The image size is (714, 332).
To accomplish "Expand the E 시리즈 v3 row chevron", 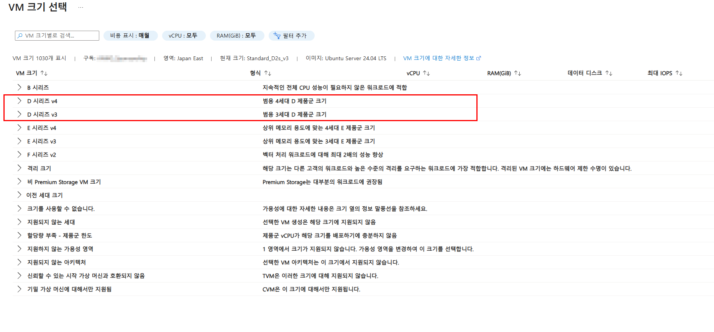I will (19, 141).
